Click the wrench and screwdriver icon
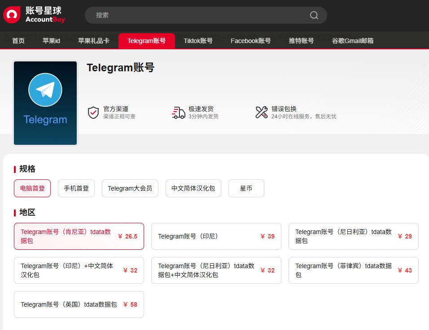 (262, 113)
